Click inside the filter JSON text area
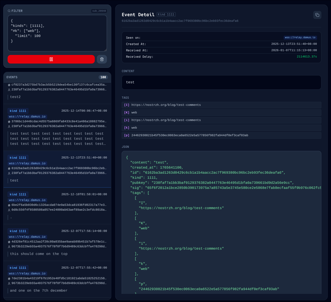This screenshot has width=331, height=302. pos(57,33)
